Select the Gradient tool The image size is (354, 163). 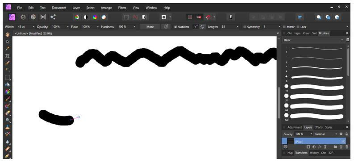[x=8, y=92]
